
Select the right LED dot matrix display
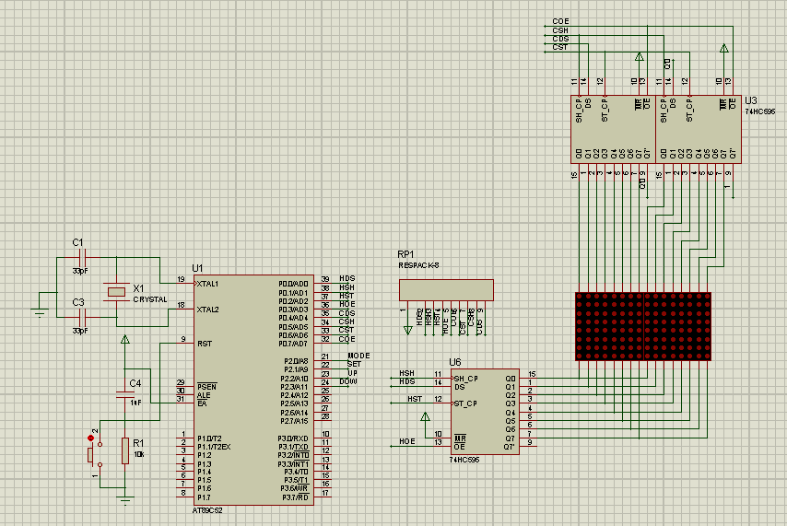click(677, 326)
